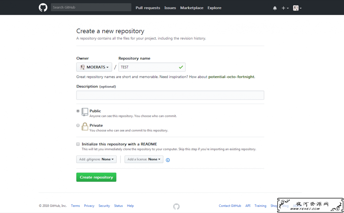Open the Owner MOERATS dropdown
The height and width of the screenshot is (213, 344).
(x=94, y=67)
